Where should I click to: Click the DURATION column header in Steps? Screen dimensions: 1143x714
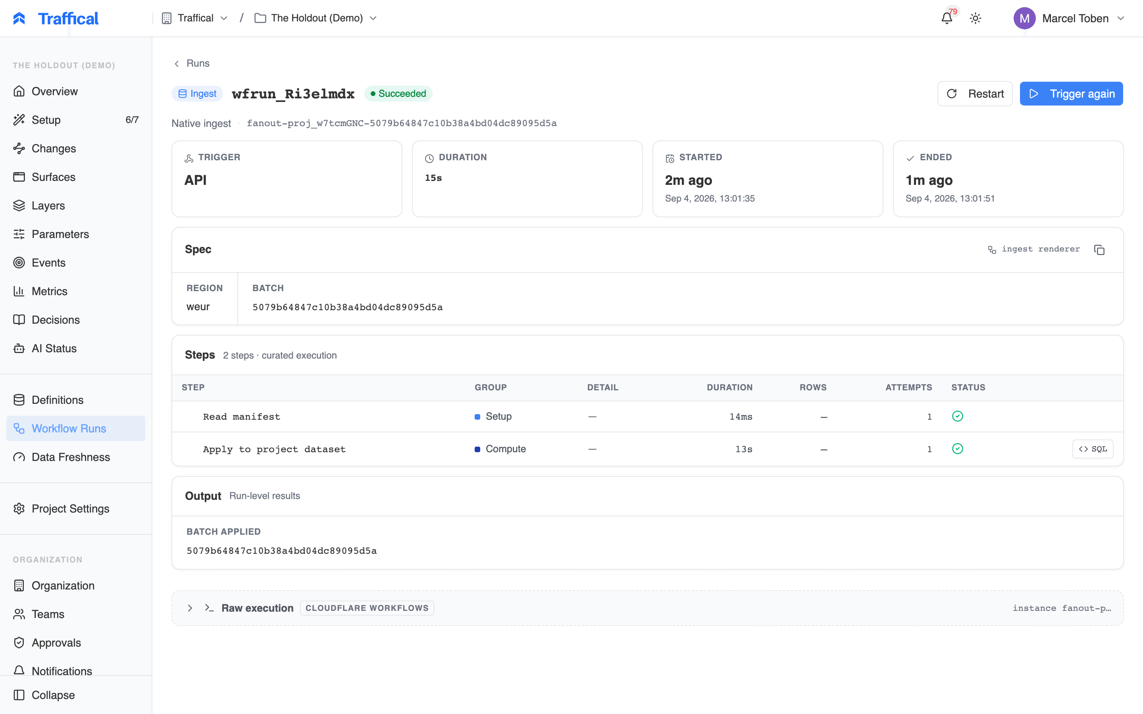pos(729,387)
